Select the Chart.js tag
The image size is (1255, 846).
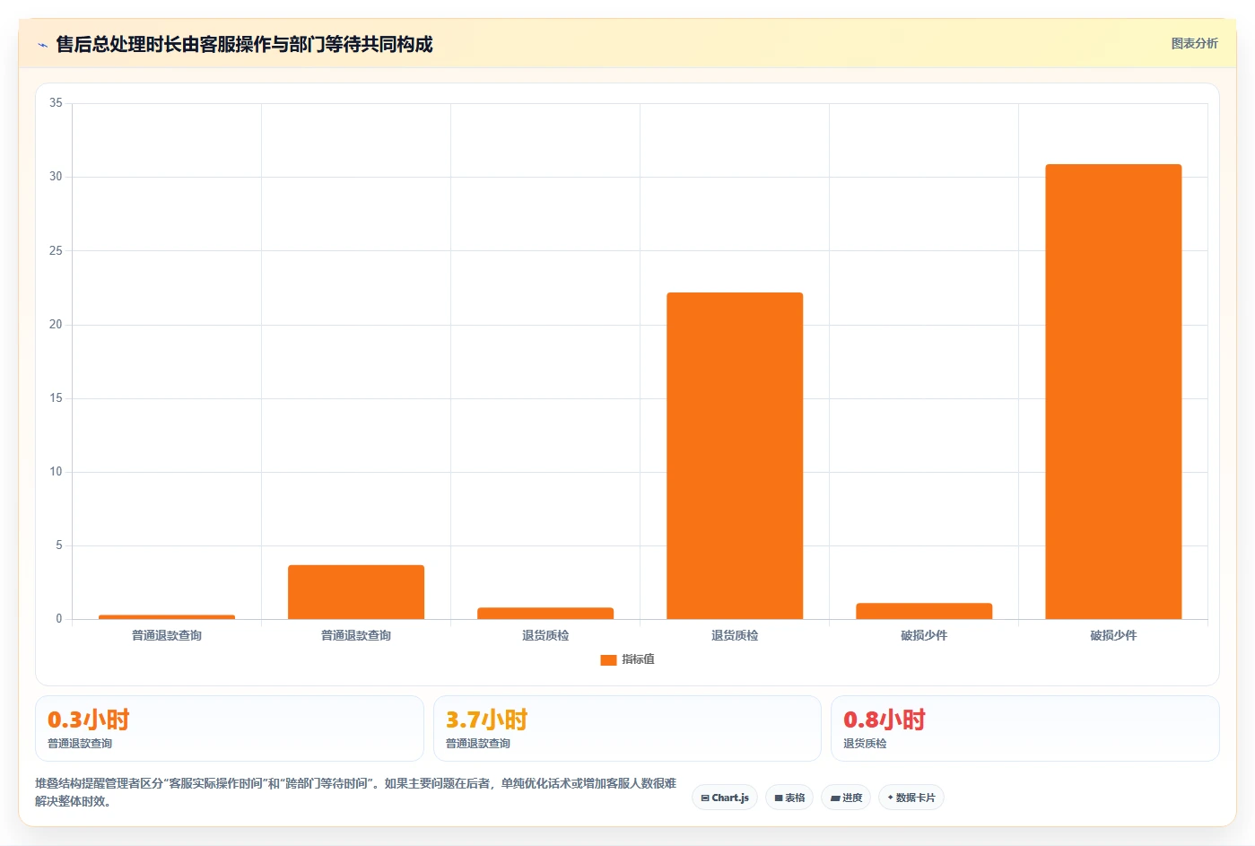[725, 798]
